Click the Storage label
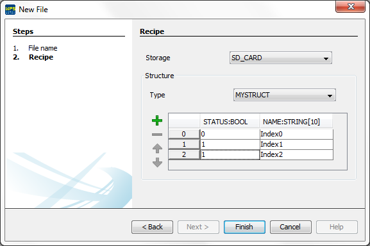The height and width of the screenshot is (246, 370). click(158, 58)
